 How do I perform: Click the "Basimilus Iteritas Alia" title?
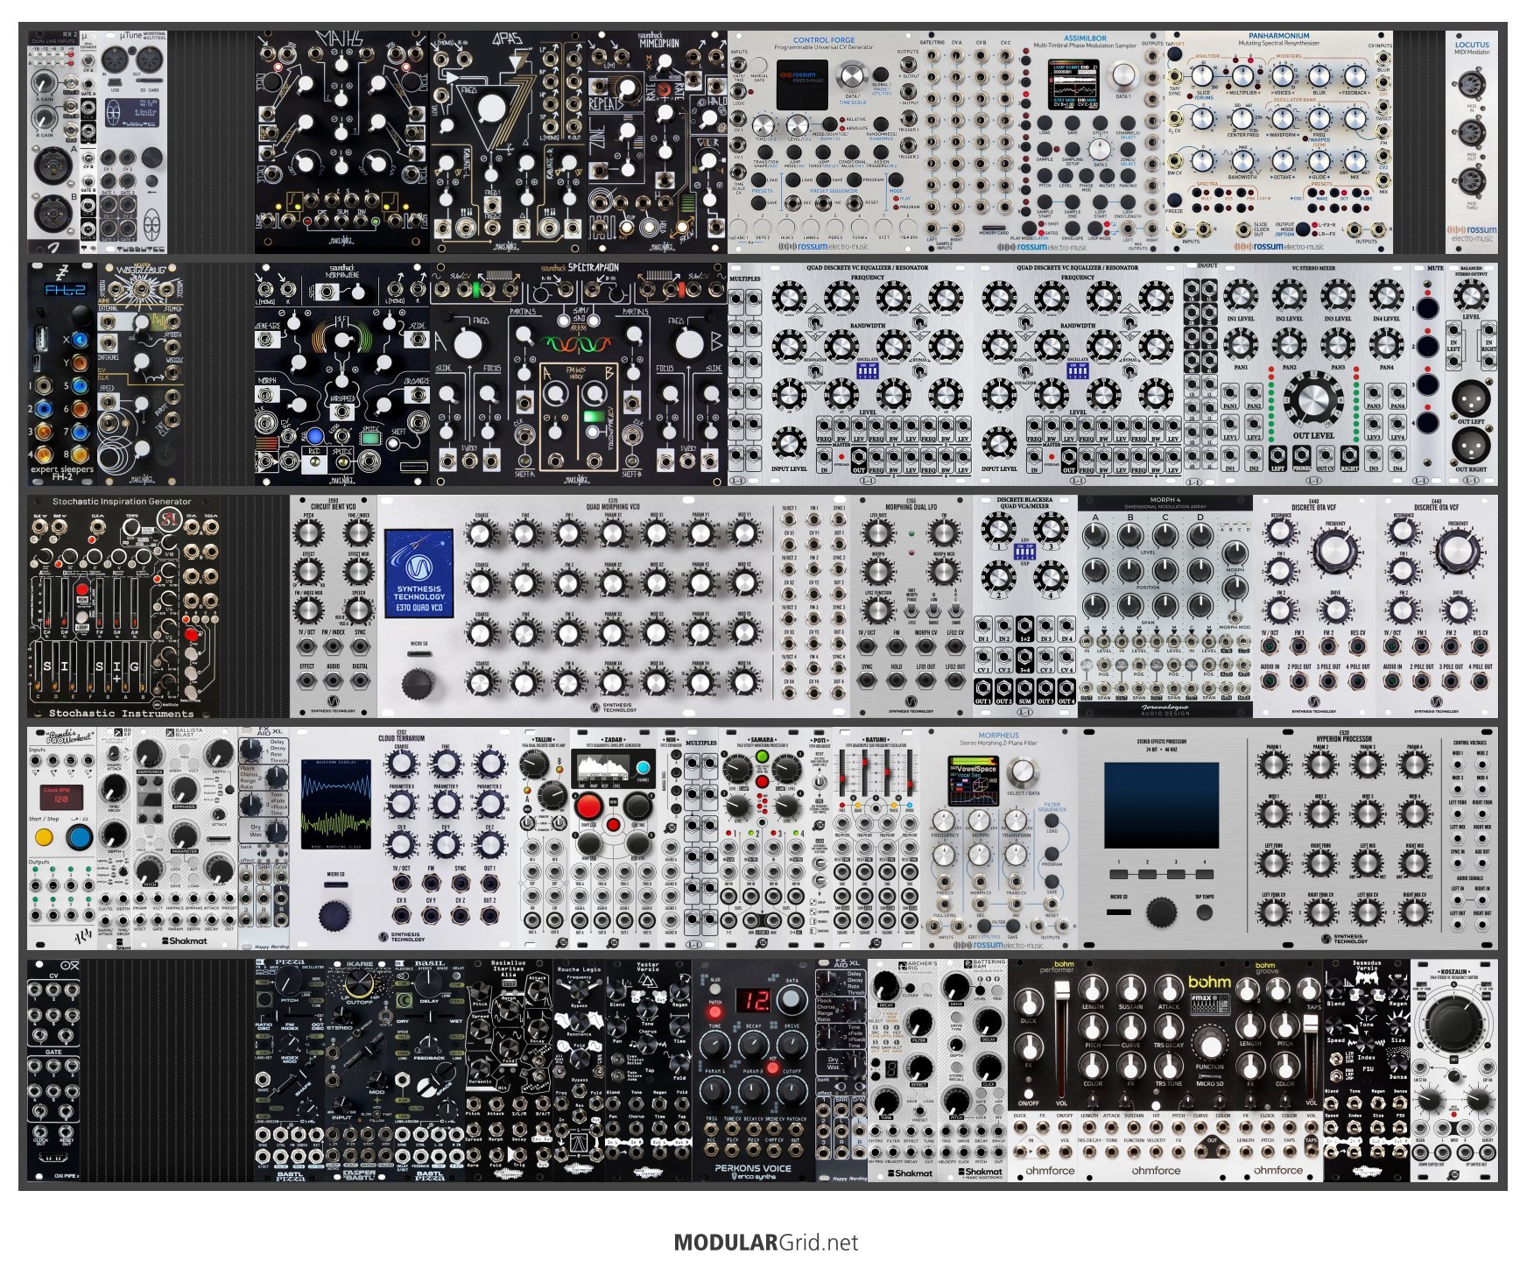(x=509, y=969)
